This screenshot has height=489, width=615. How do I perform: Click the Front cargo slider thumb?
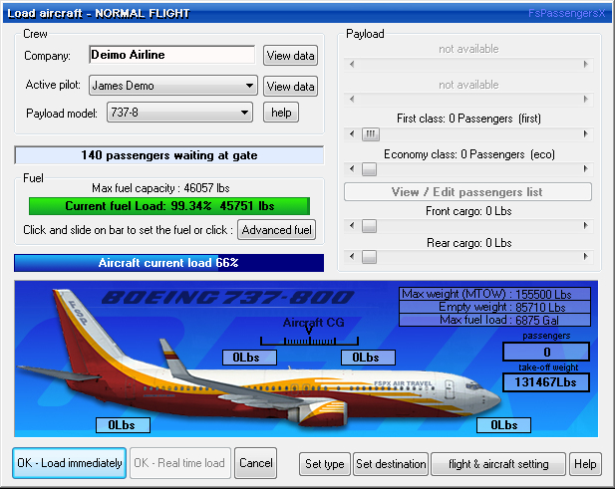click(x=369, y=226)
